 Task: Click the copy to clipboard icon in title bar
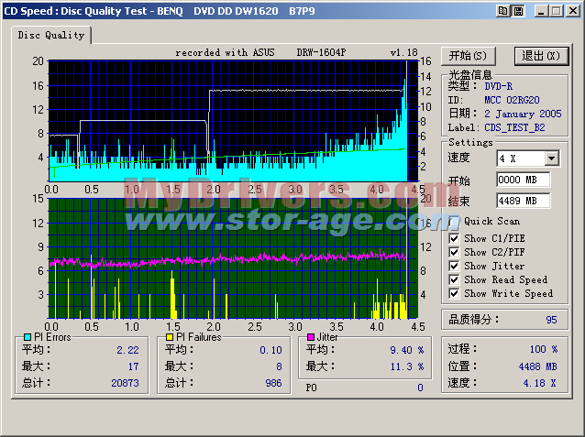[x=502, y=10]
